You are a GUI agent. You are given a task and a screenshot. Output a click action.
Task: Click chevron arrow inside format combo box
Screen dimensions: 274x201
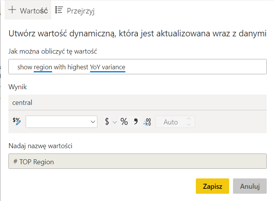coord(93,122)
